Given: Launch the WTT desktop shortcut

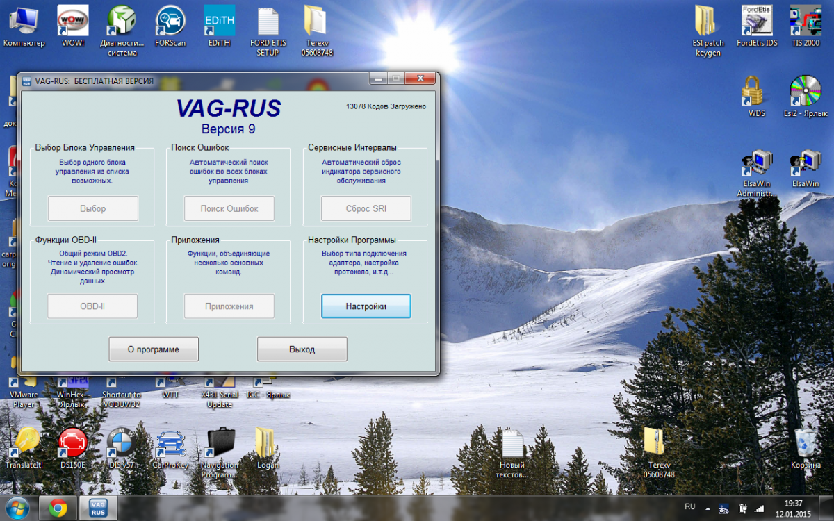Looking at the screenshot, I should pyautogui.click(x=170, y=387).
